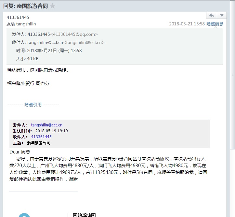Viewport: 235px width, 217px height.
Task: Select the 收件人 address in grey header panel
Action: coord(66,42)
